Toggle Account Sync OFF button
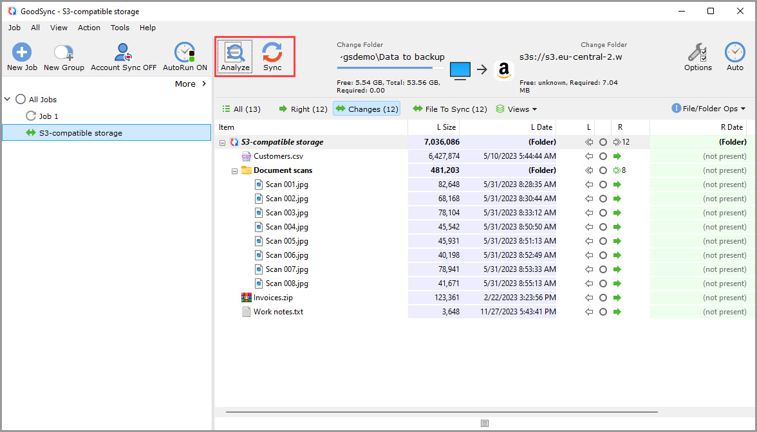This screenshot has height=432, width=757. pos(124,57)
